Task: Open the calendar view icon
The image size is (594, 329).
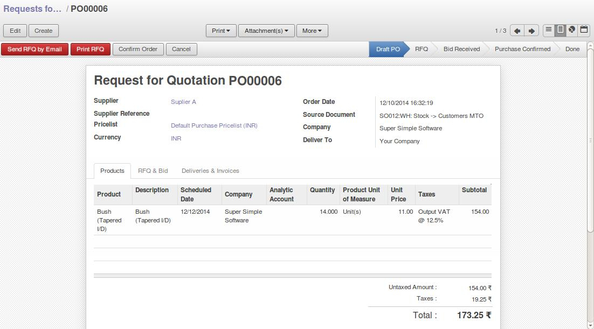Action: pos(584,30)
